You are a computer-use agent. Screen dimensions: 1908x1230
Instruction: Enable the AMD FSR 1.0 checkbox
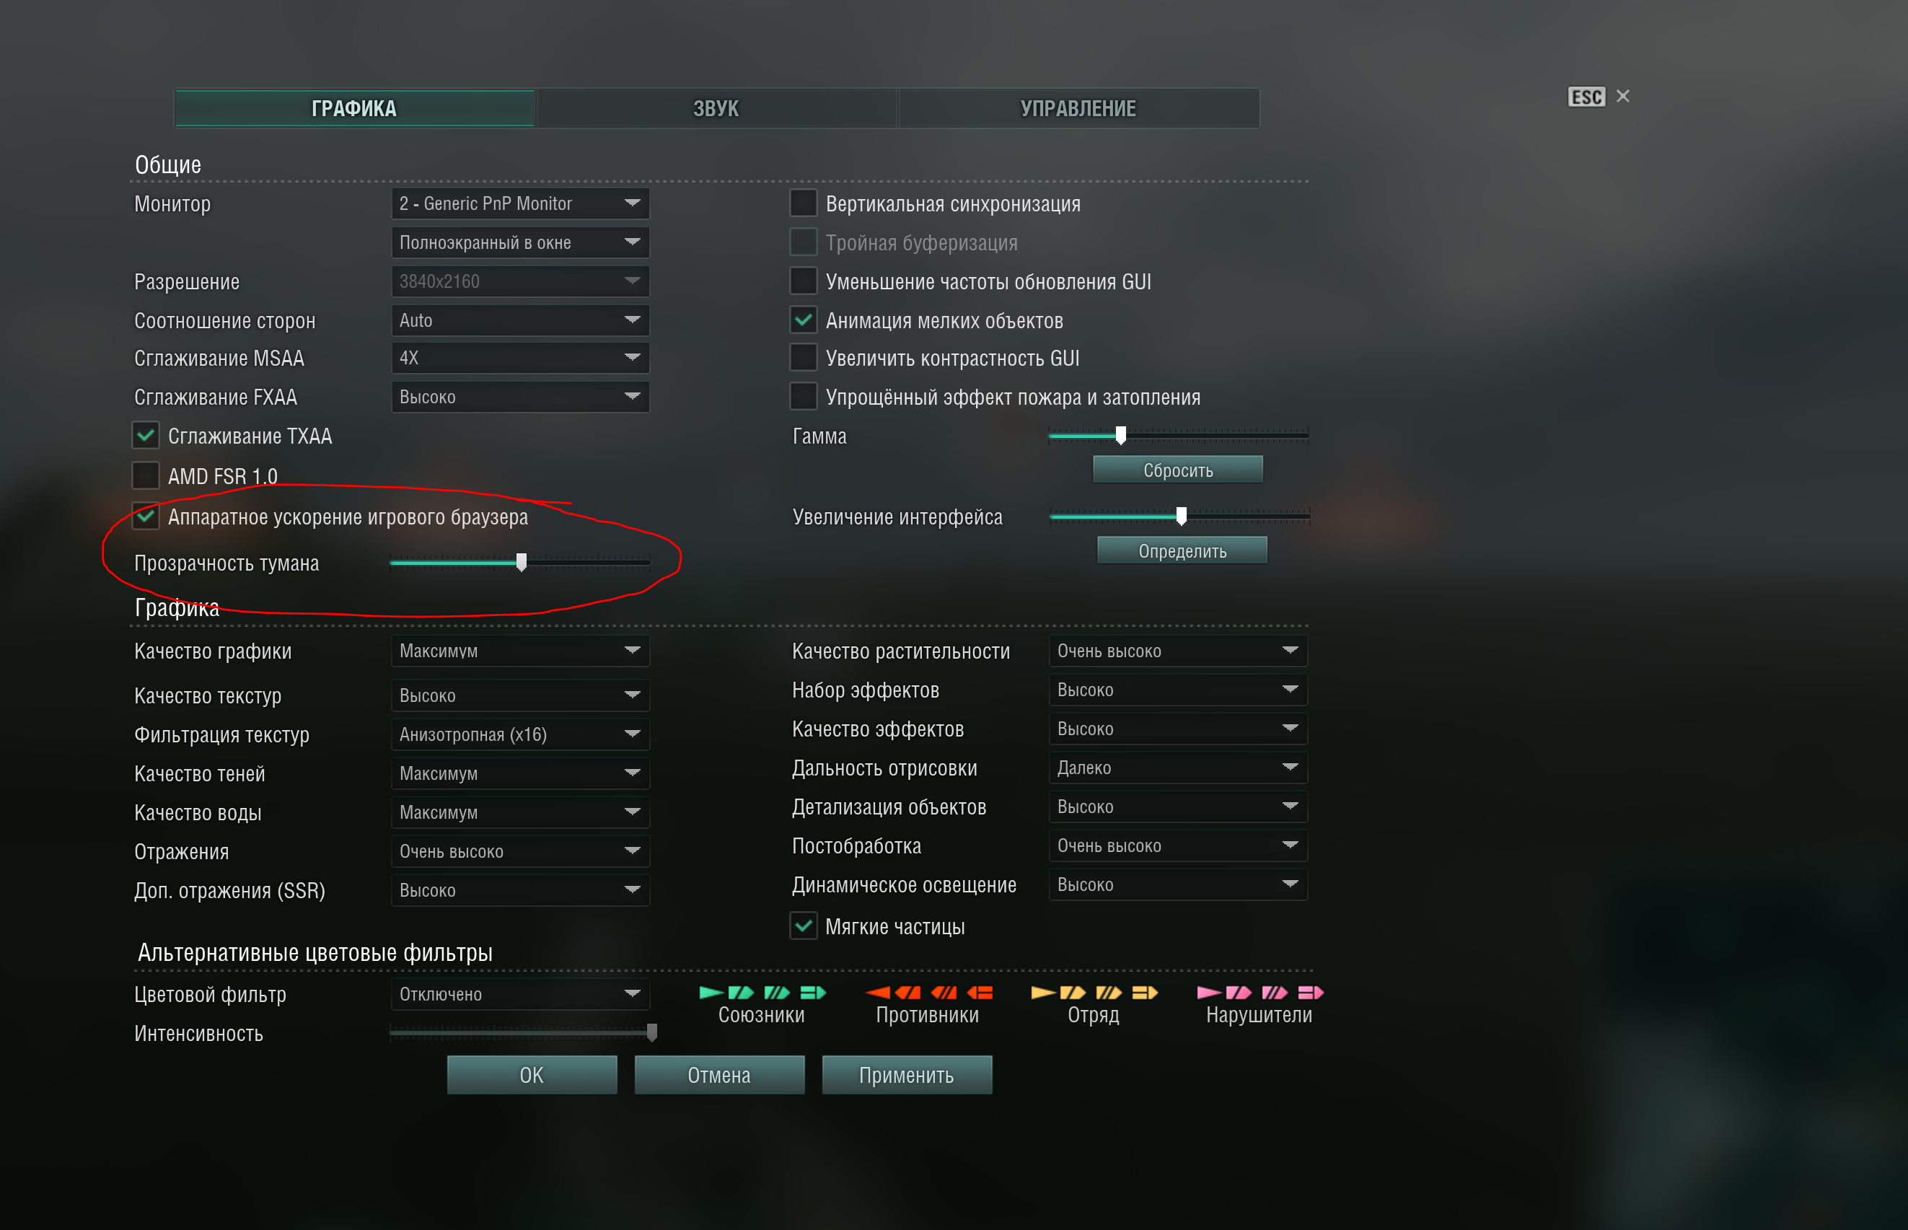(x=146, y=475)
